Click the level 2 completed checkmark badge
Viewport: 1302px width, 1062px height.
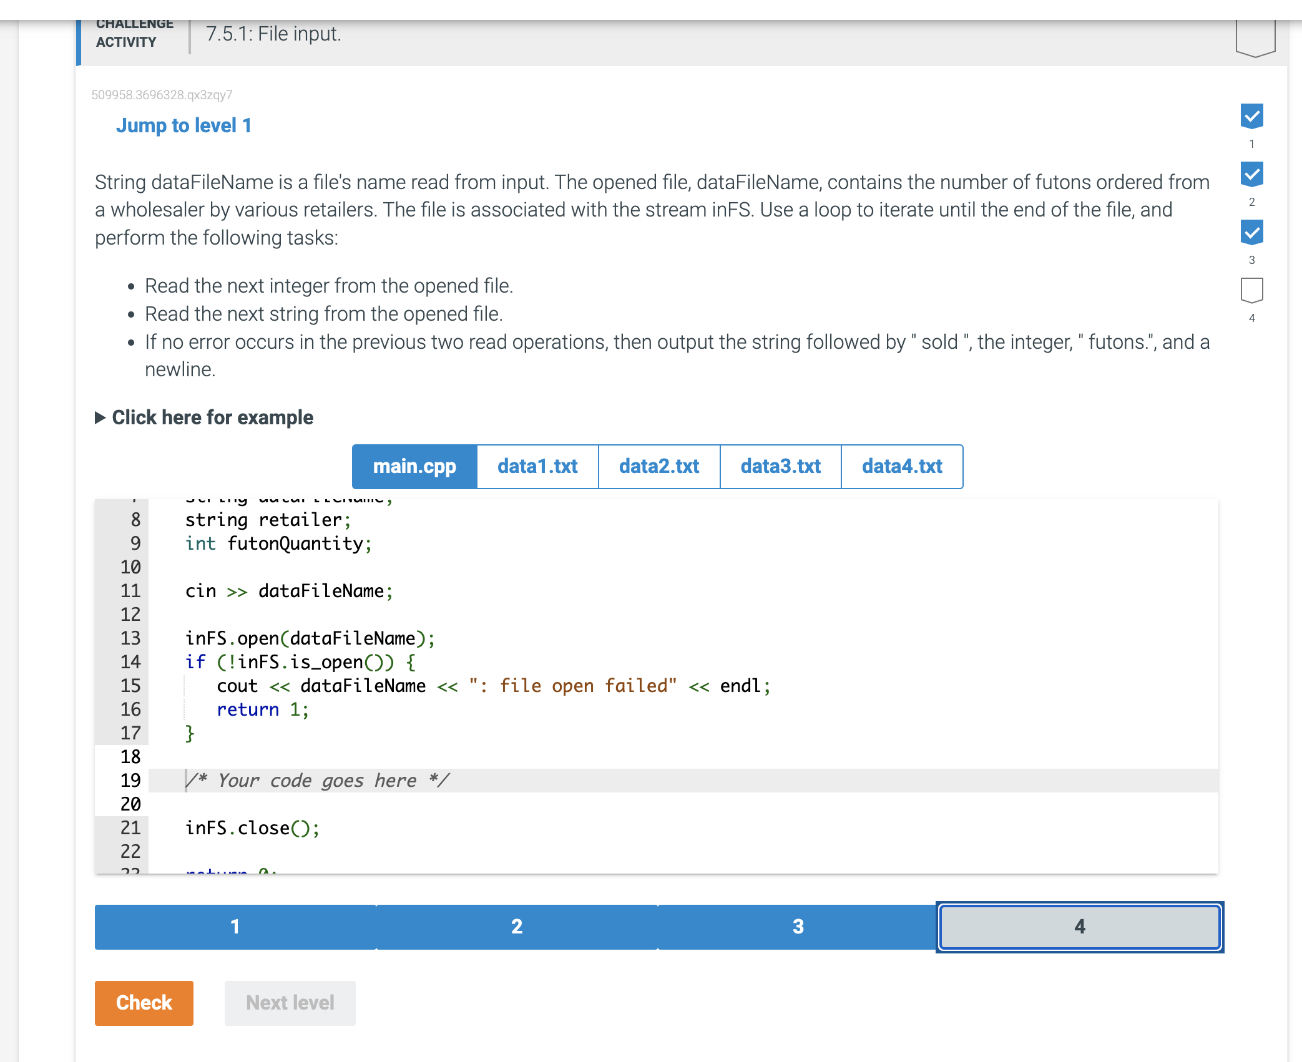(x=1251, y=174)
